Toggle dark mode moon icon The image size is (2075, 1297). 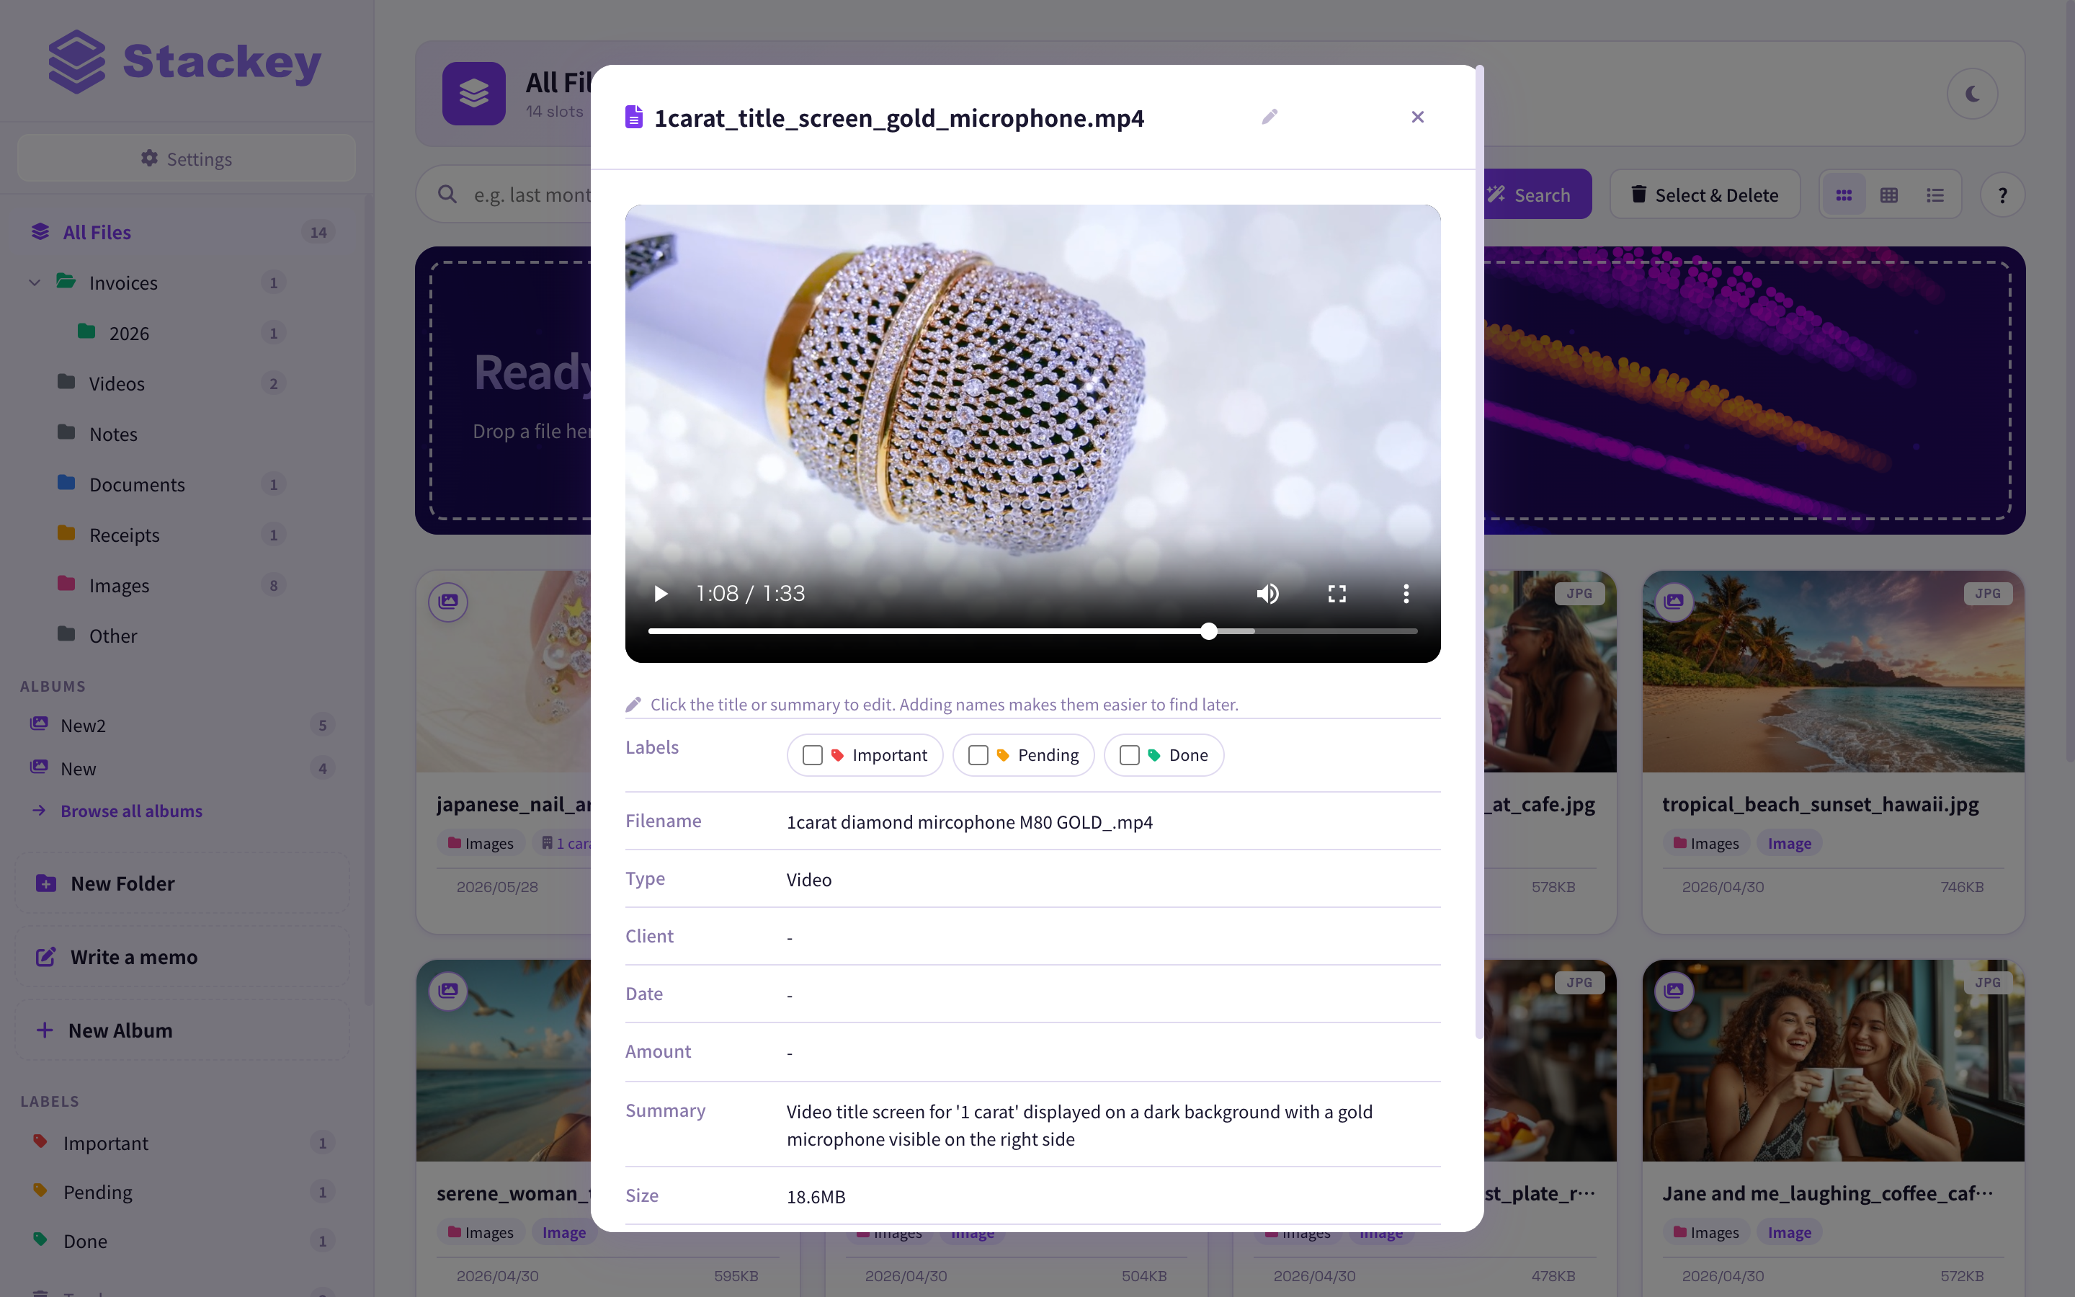(1972, 94)
